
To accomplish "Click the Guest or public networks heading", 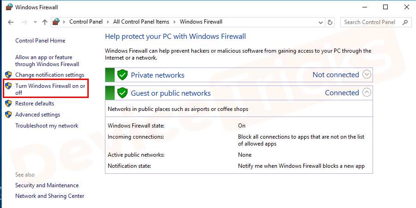I will click(x=171, y=93).
